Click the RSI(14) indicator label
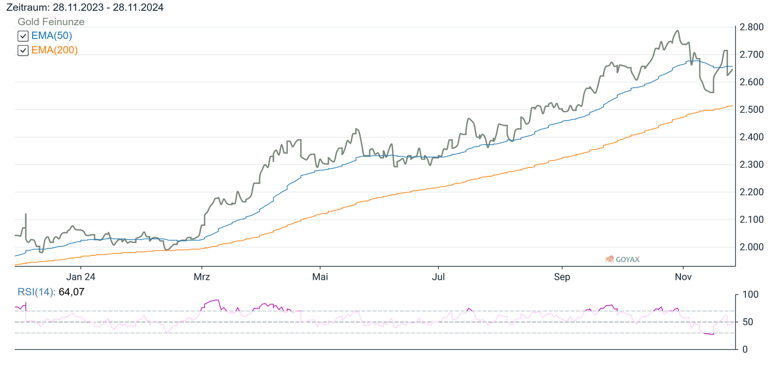 click(x=36, y=292)
